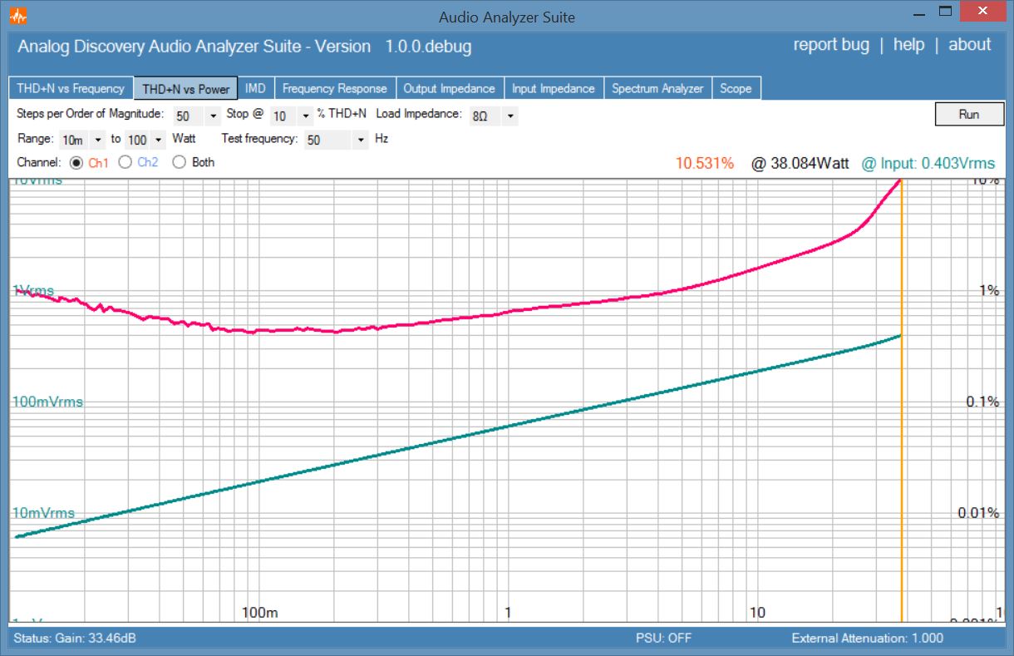Open the IMD tab
This screenshot has width=1014, height=656.
tap(256, 88)
